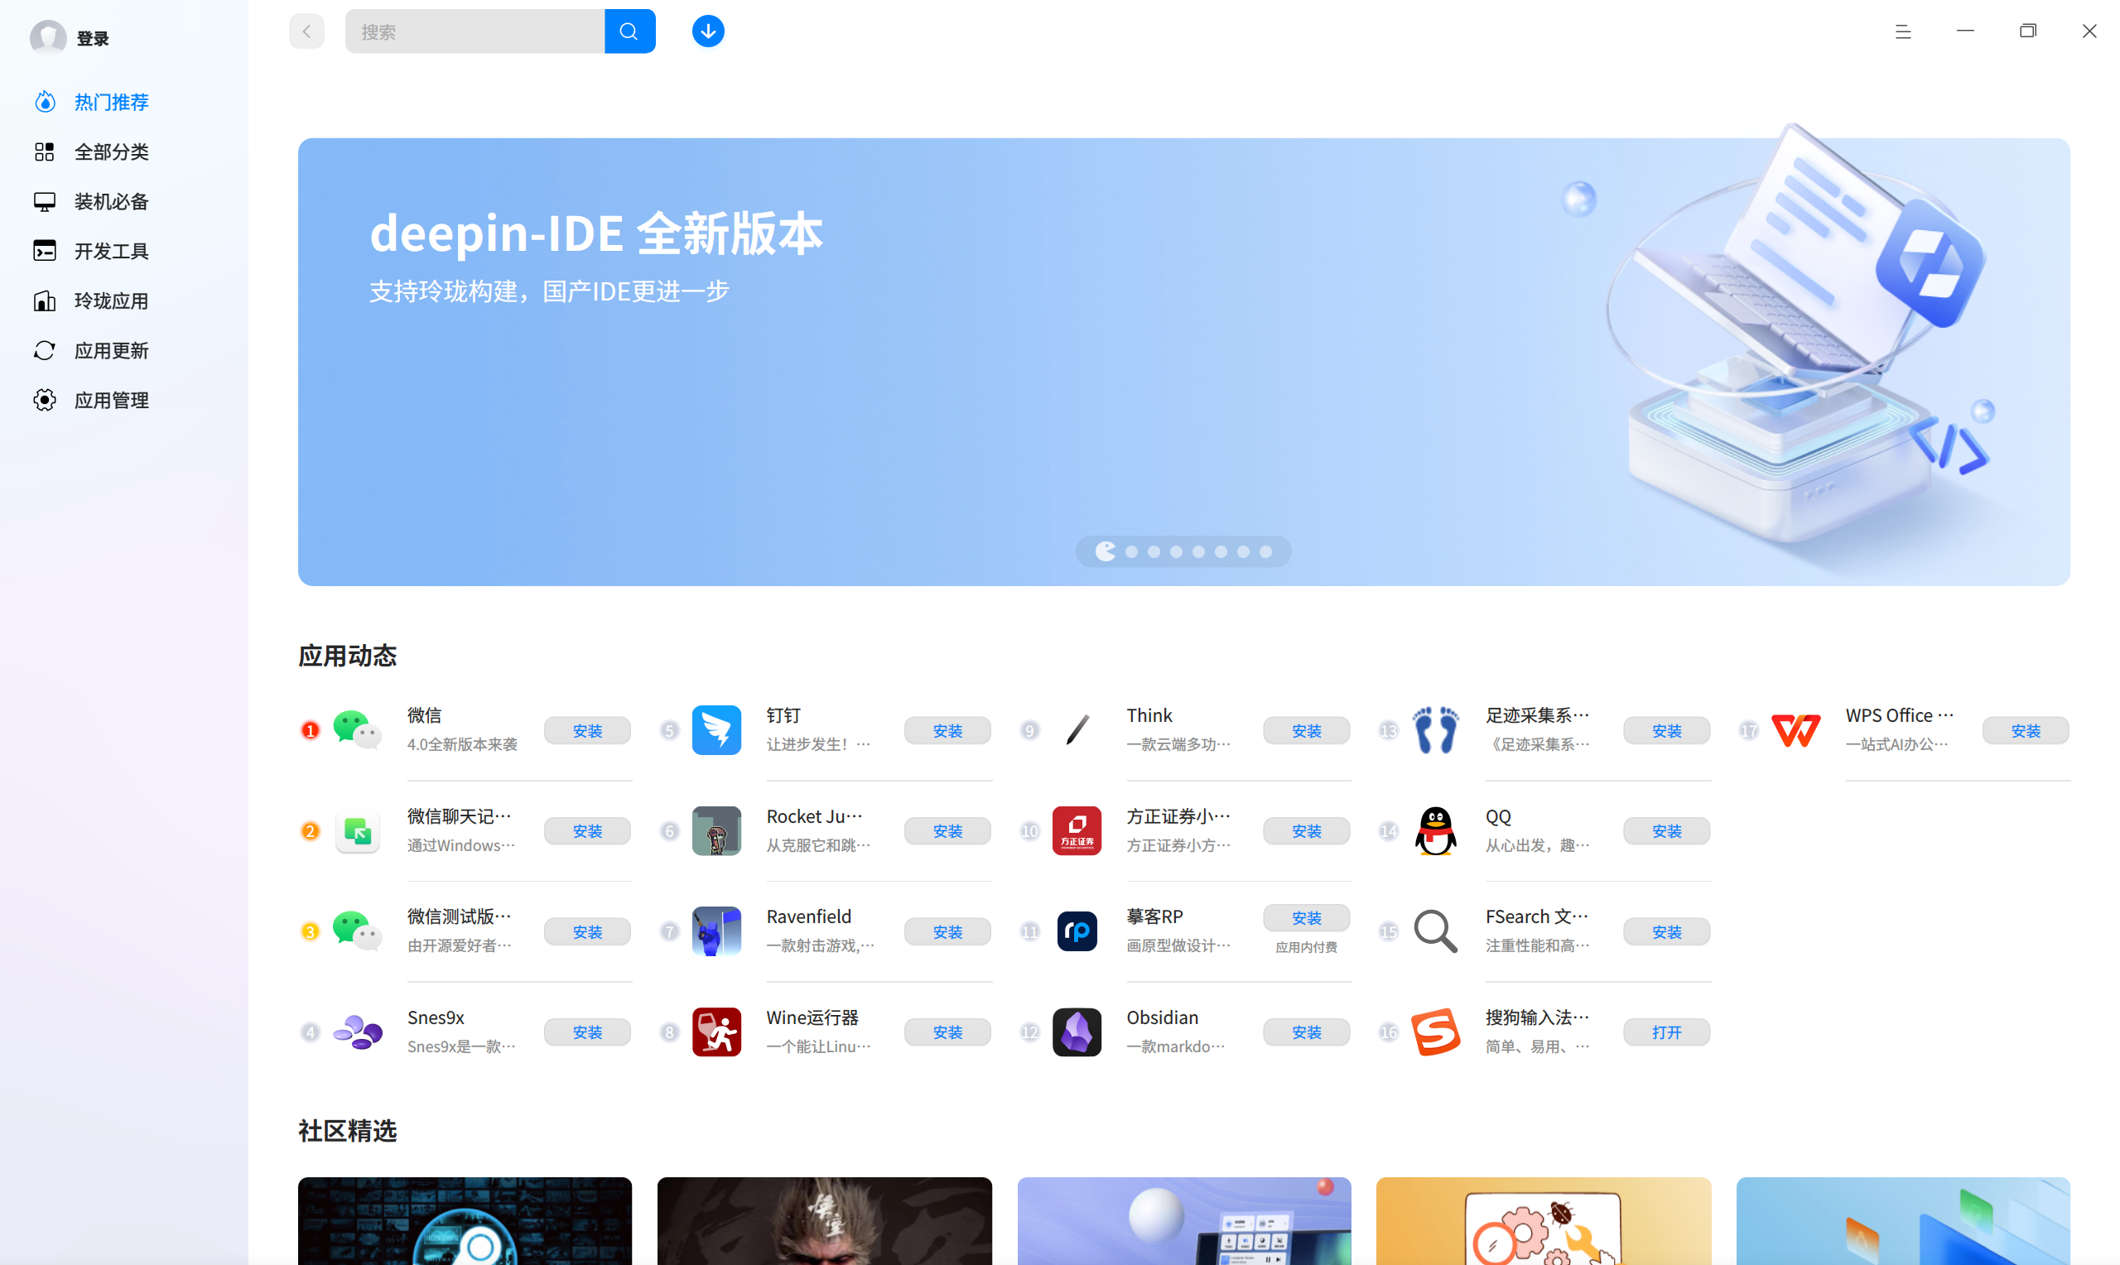Image resolution: width=2120 pixels, height=1265 pixels.
Task: Open the Ravenfield game icon
Action: point(716,931)
